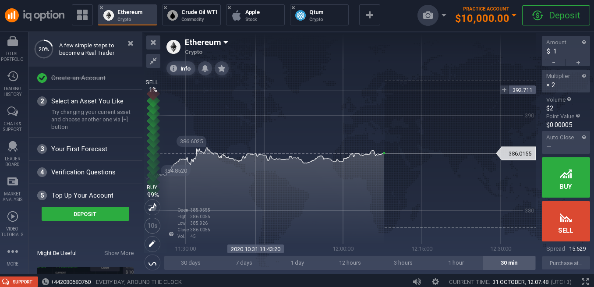Click the green Deposit button in header
This screenshot has height=287, width=594.
coord(556,15)
